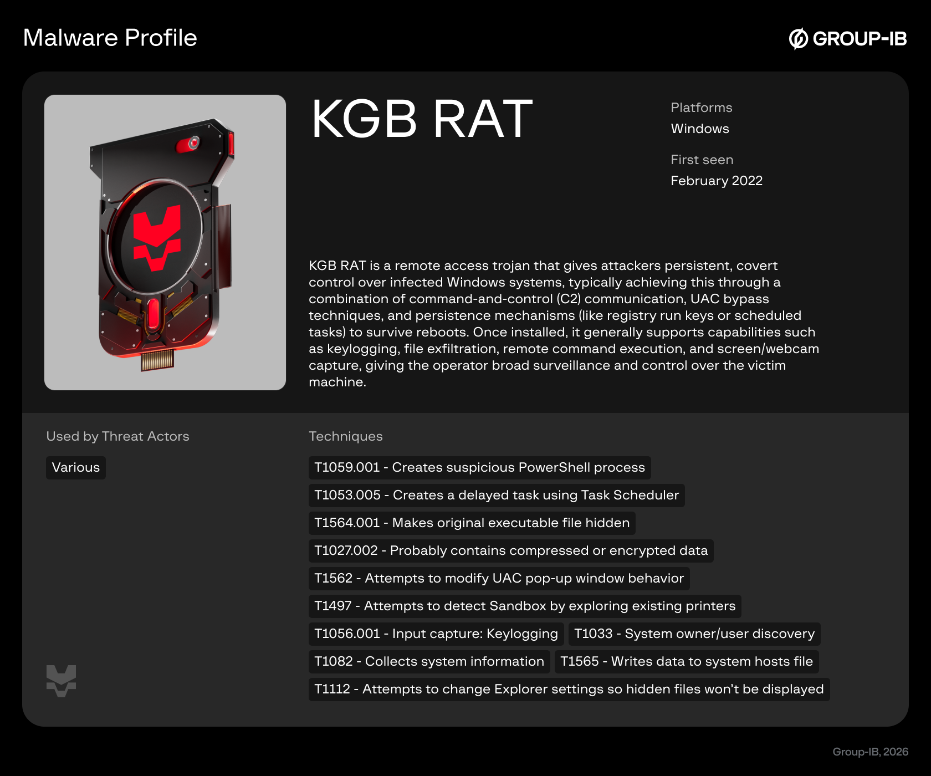
Task: Open T1082 Collects system information tag
Action: click(x=429, y=661)
